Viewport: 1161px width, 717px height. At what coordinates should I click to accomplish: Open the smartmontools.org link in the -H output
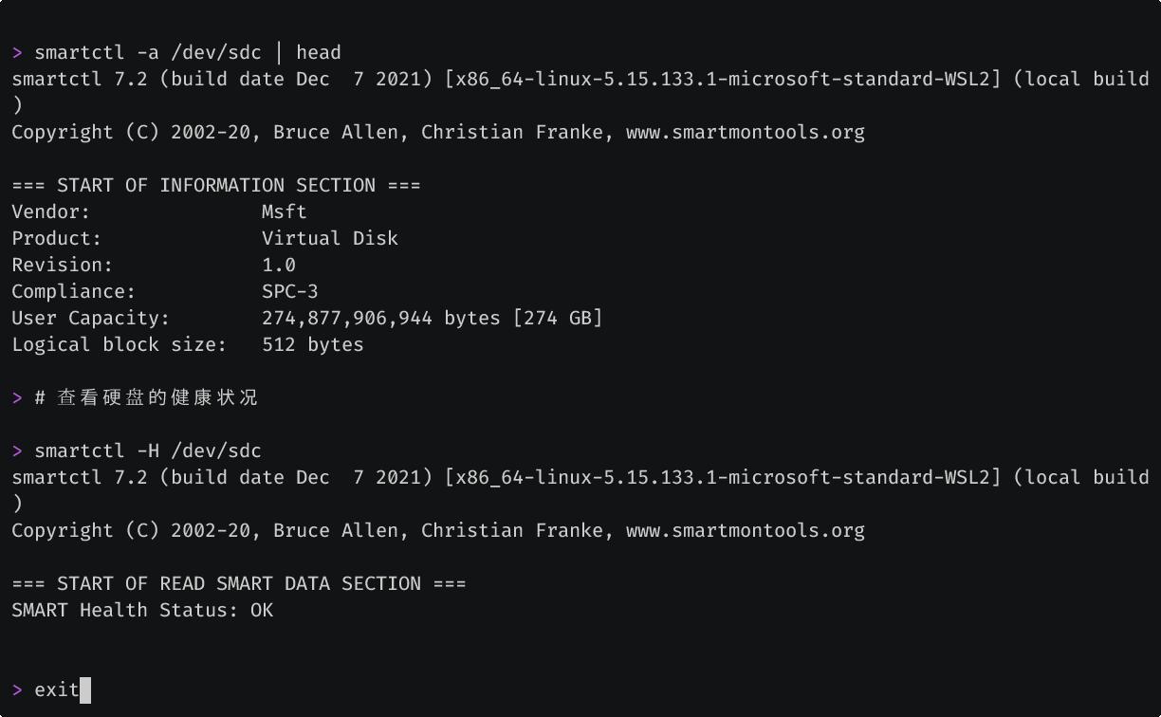point(745,531)
